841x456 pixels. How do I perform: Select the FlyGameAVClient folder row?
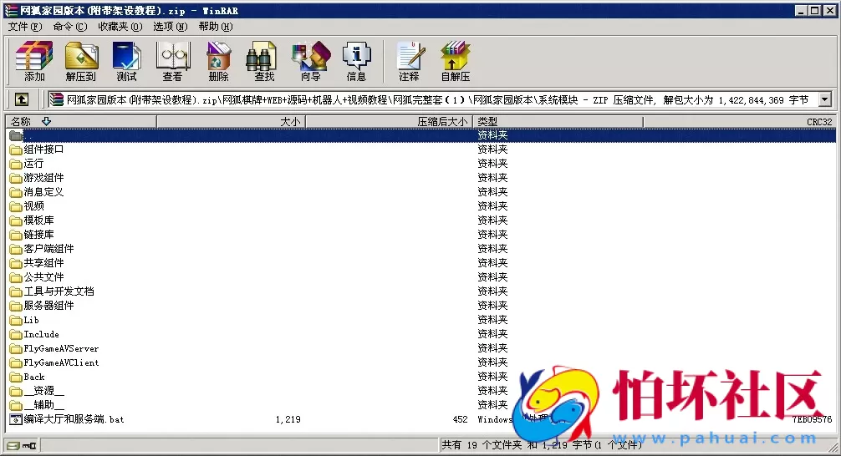(421, 362)
